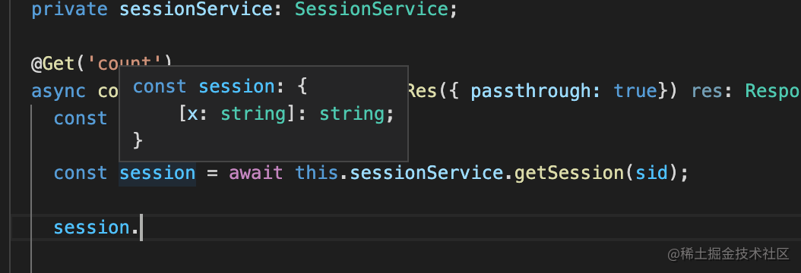The image size is (801, 273).
Task: Click the 'const' keyword before session variable
Action: coord(81,173)
